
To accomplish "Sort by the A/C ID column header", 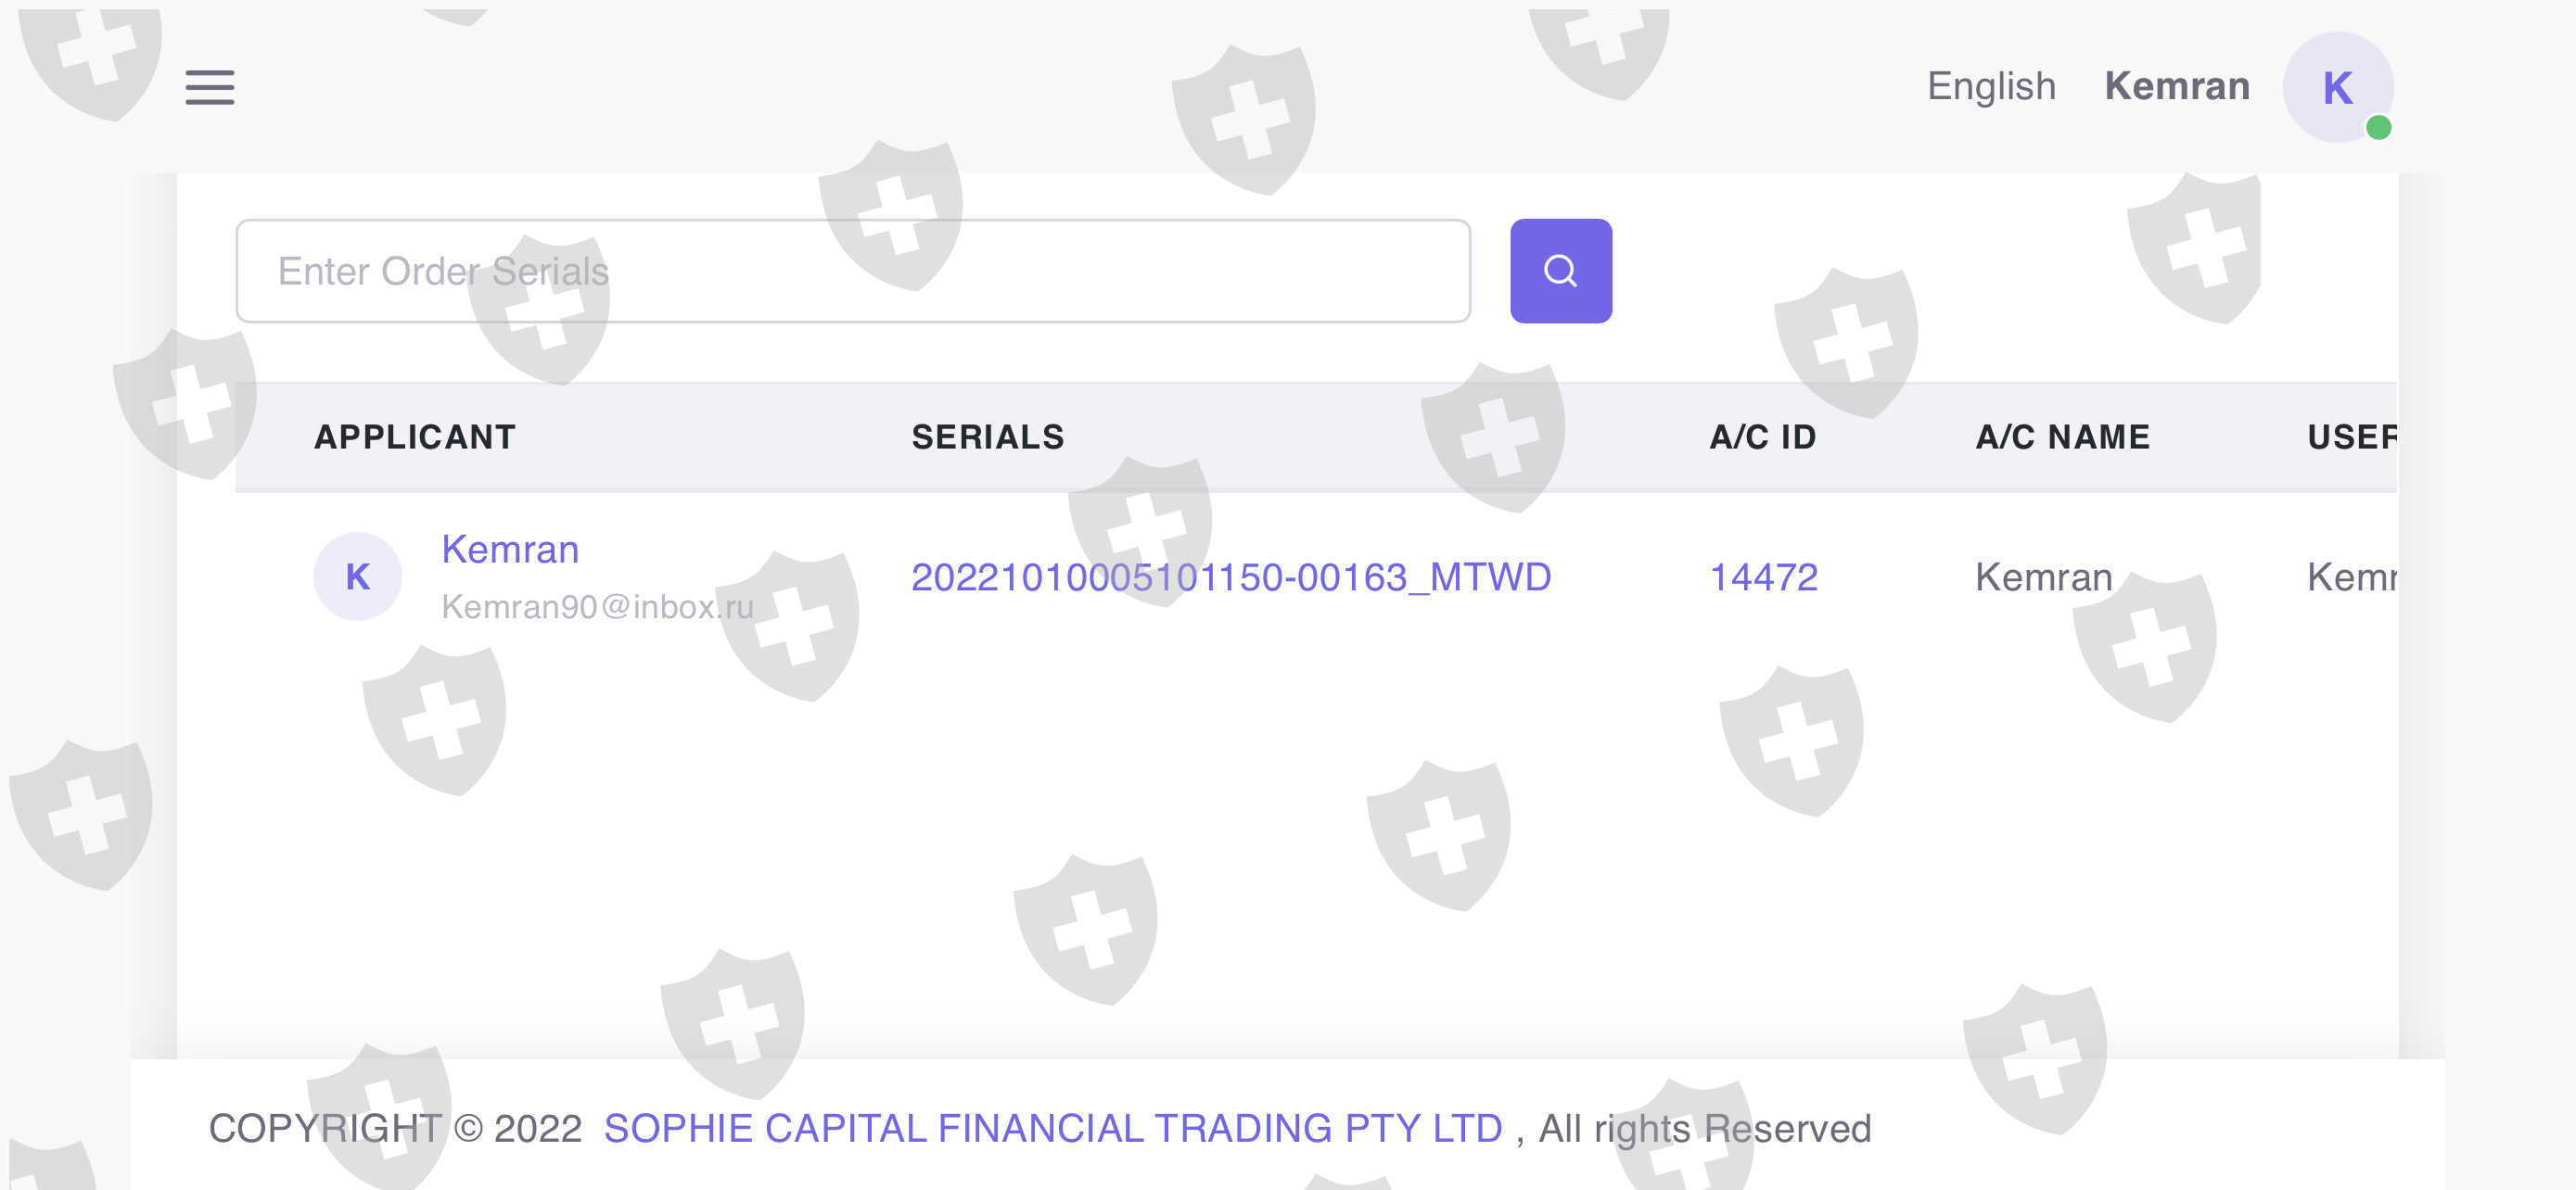I will click(x=1762, y=437).
